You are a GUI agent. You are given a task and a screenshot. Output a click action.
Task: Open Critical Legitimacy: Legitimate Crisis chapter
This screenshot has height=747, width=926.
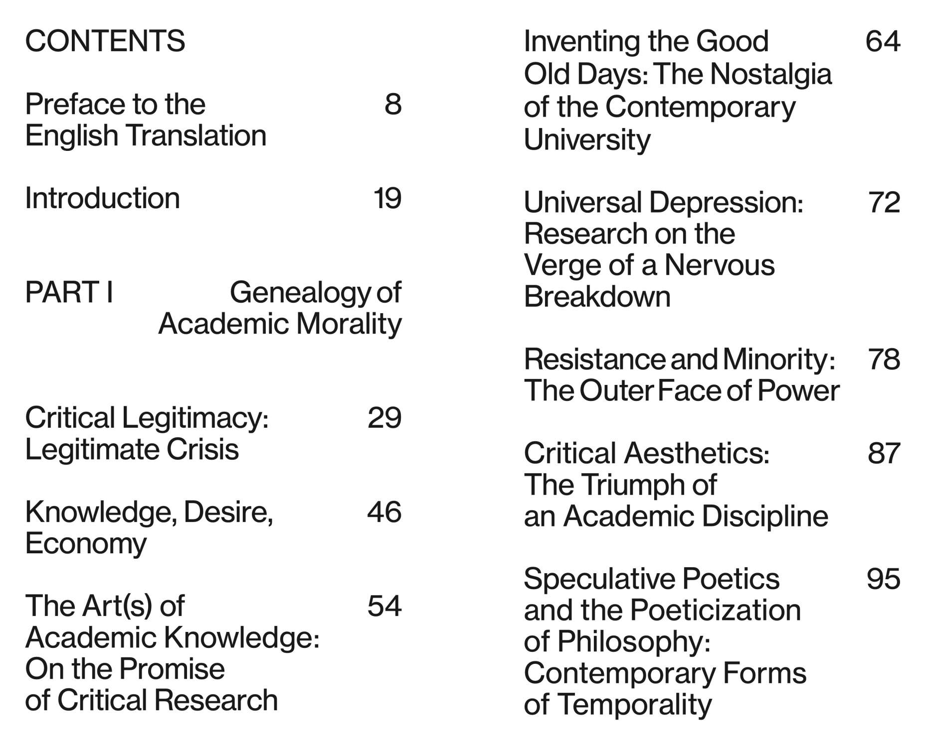point(147,433)
